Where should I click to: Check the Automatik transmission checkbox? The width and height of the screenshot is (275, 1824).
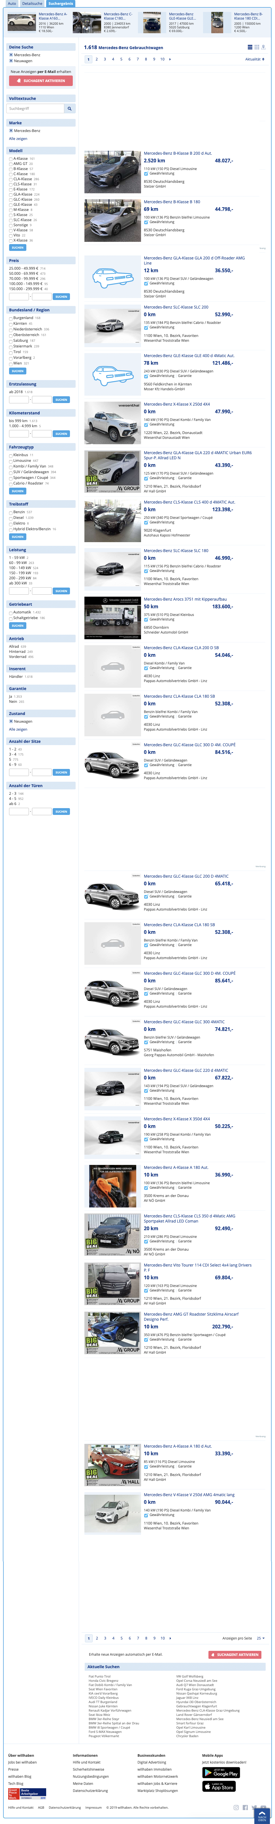(10, 613)
